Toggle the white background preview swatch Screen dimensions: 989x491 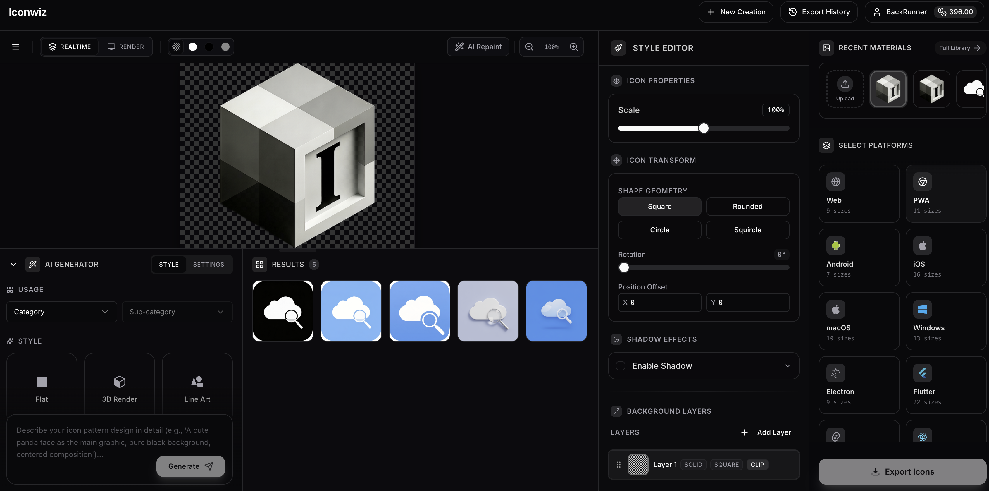[x=192, y=47]
